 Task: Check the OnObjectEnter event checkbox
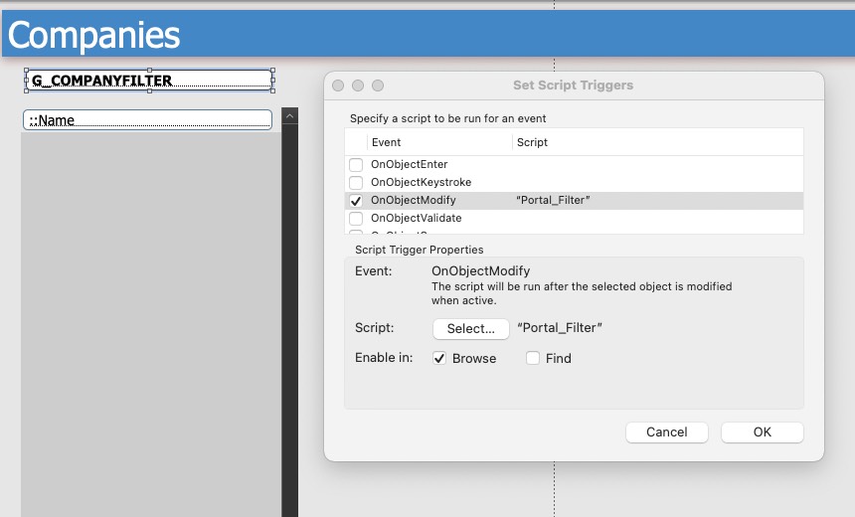click(356, 165)
